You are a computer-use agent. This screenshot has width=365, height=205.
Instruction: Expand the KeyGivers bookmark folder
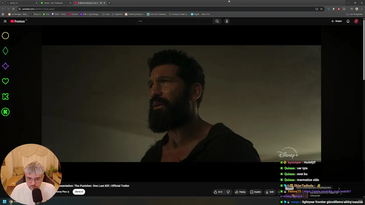(x=117, y=14)
